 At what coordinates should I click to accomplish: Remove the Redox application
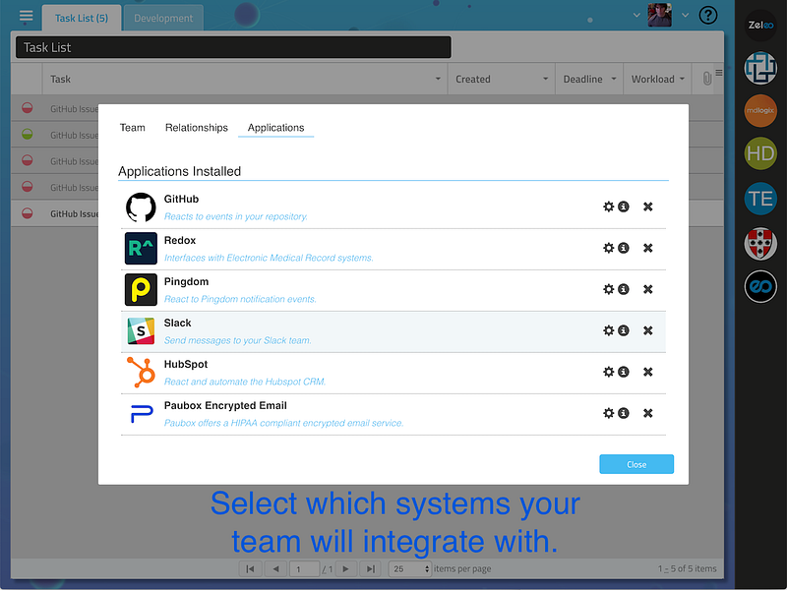[648, 248]
